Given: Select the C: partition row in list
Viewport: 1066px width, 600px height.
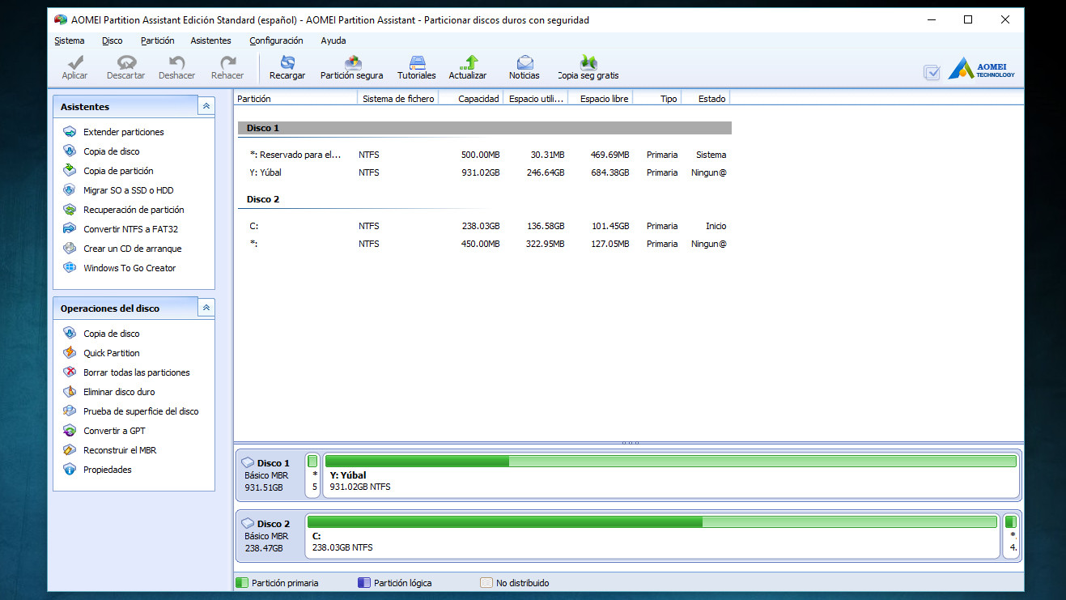Looking at the screenshot, I should click(486, 226).
